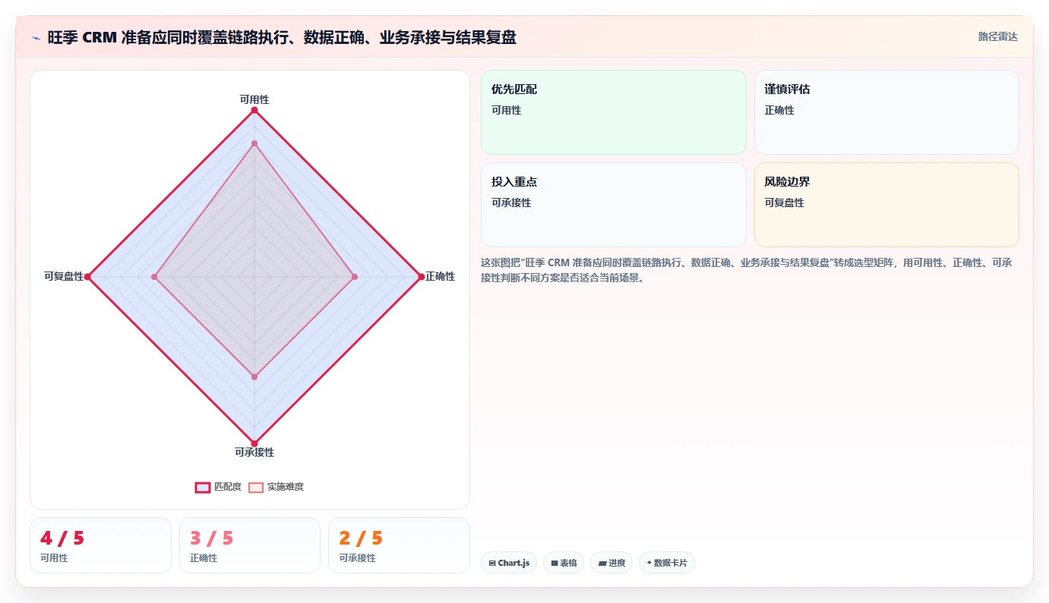Click the 实施难度 data point on 可承接性 axis
The image size is (1049, 603).
[x=254, y=377]
